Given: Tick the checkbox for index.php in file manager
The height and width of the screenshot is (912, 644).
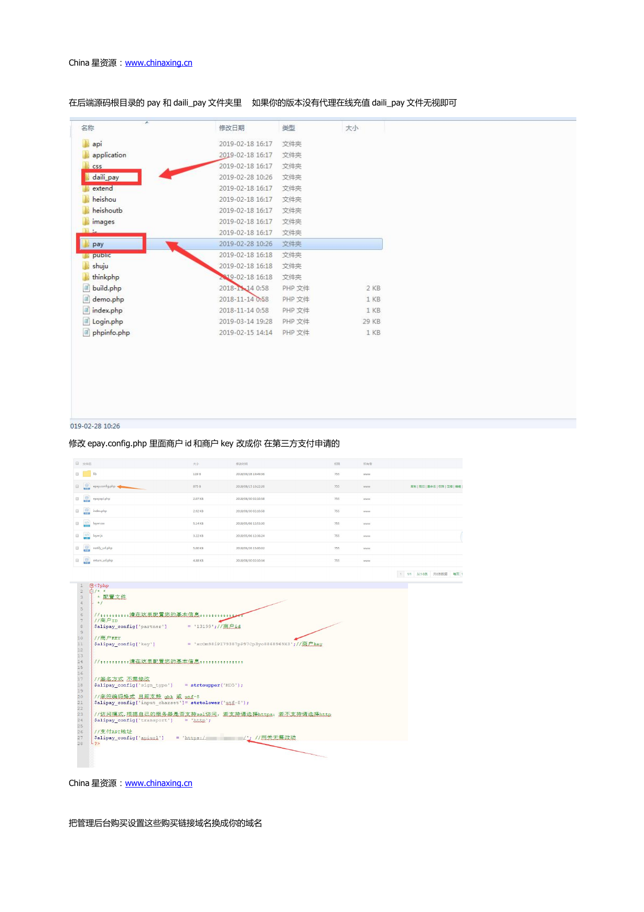Looking at the screenshot, I should point(77,511).
